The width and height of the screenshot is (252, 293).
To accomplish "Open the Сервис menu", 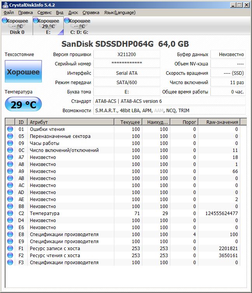I will coord(44,12).
